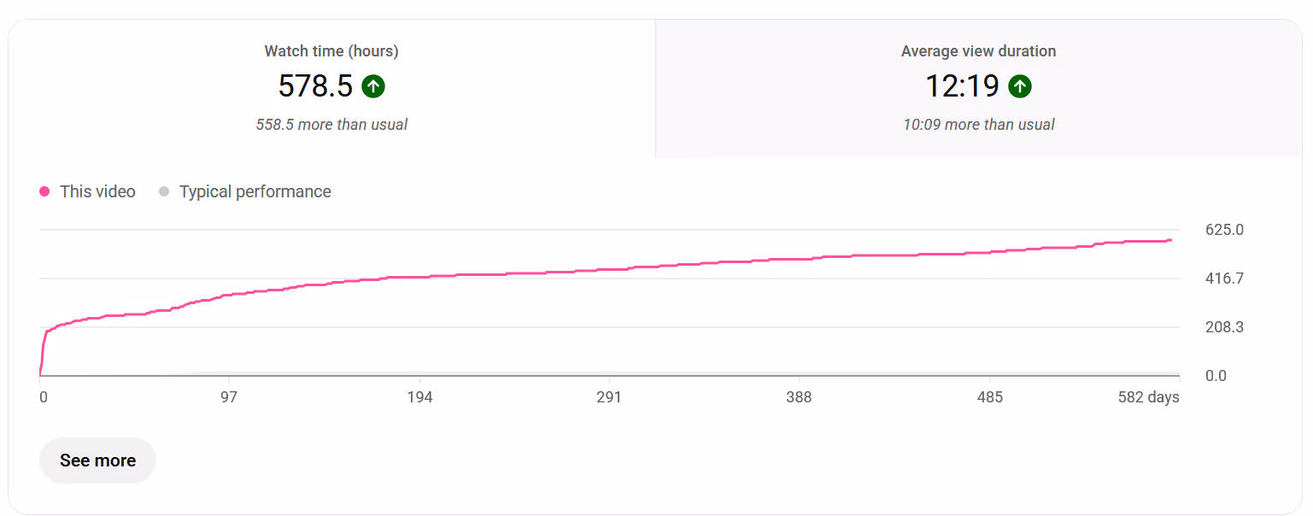Image resolution: width=1313 pixels, height=516 pixels.
Task: Click the pink dot for This video legend
Action: point(44,191)
